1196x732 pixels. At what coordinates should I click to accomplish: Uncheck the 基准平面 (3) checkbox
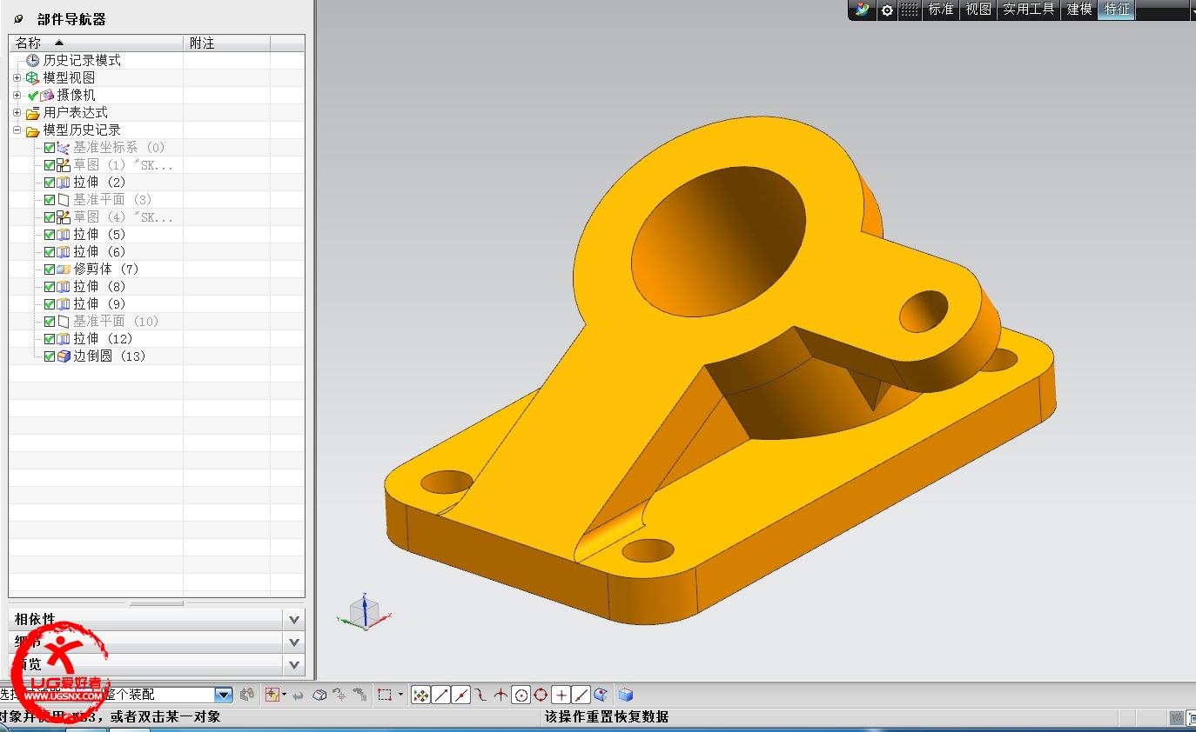(x=50, y=200)
